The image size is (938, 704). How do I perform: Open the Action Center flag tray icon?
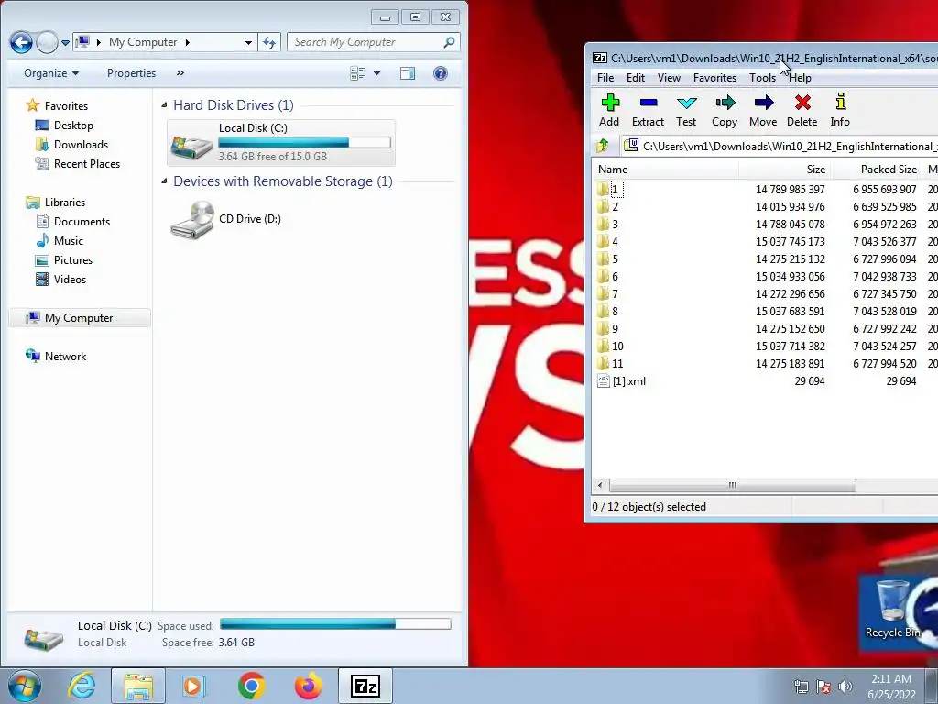click(x=823, y=686)
